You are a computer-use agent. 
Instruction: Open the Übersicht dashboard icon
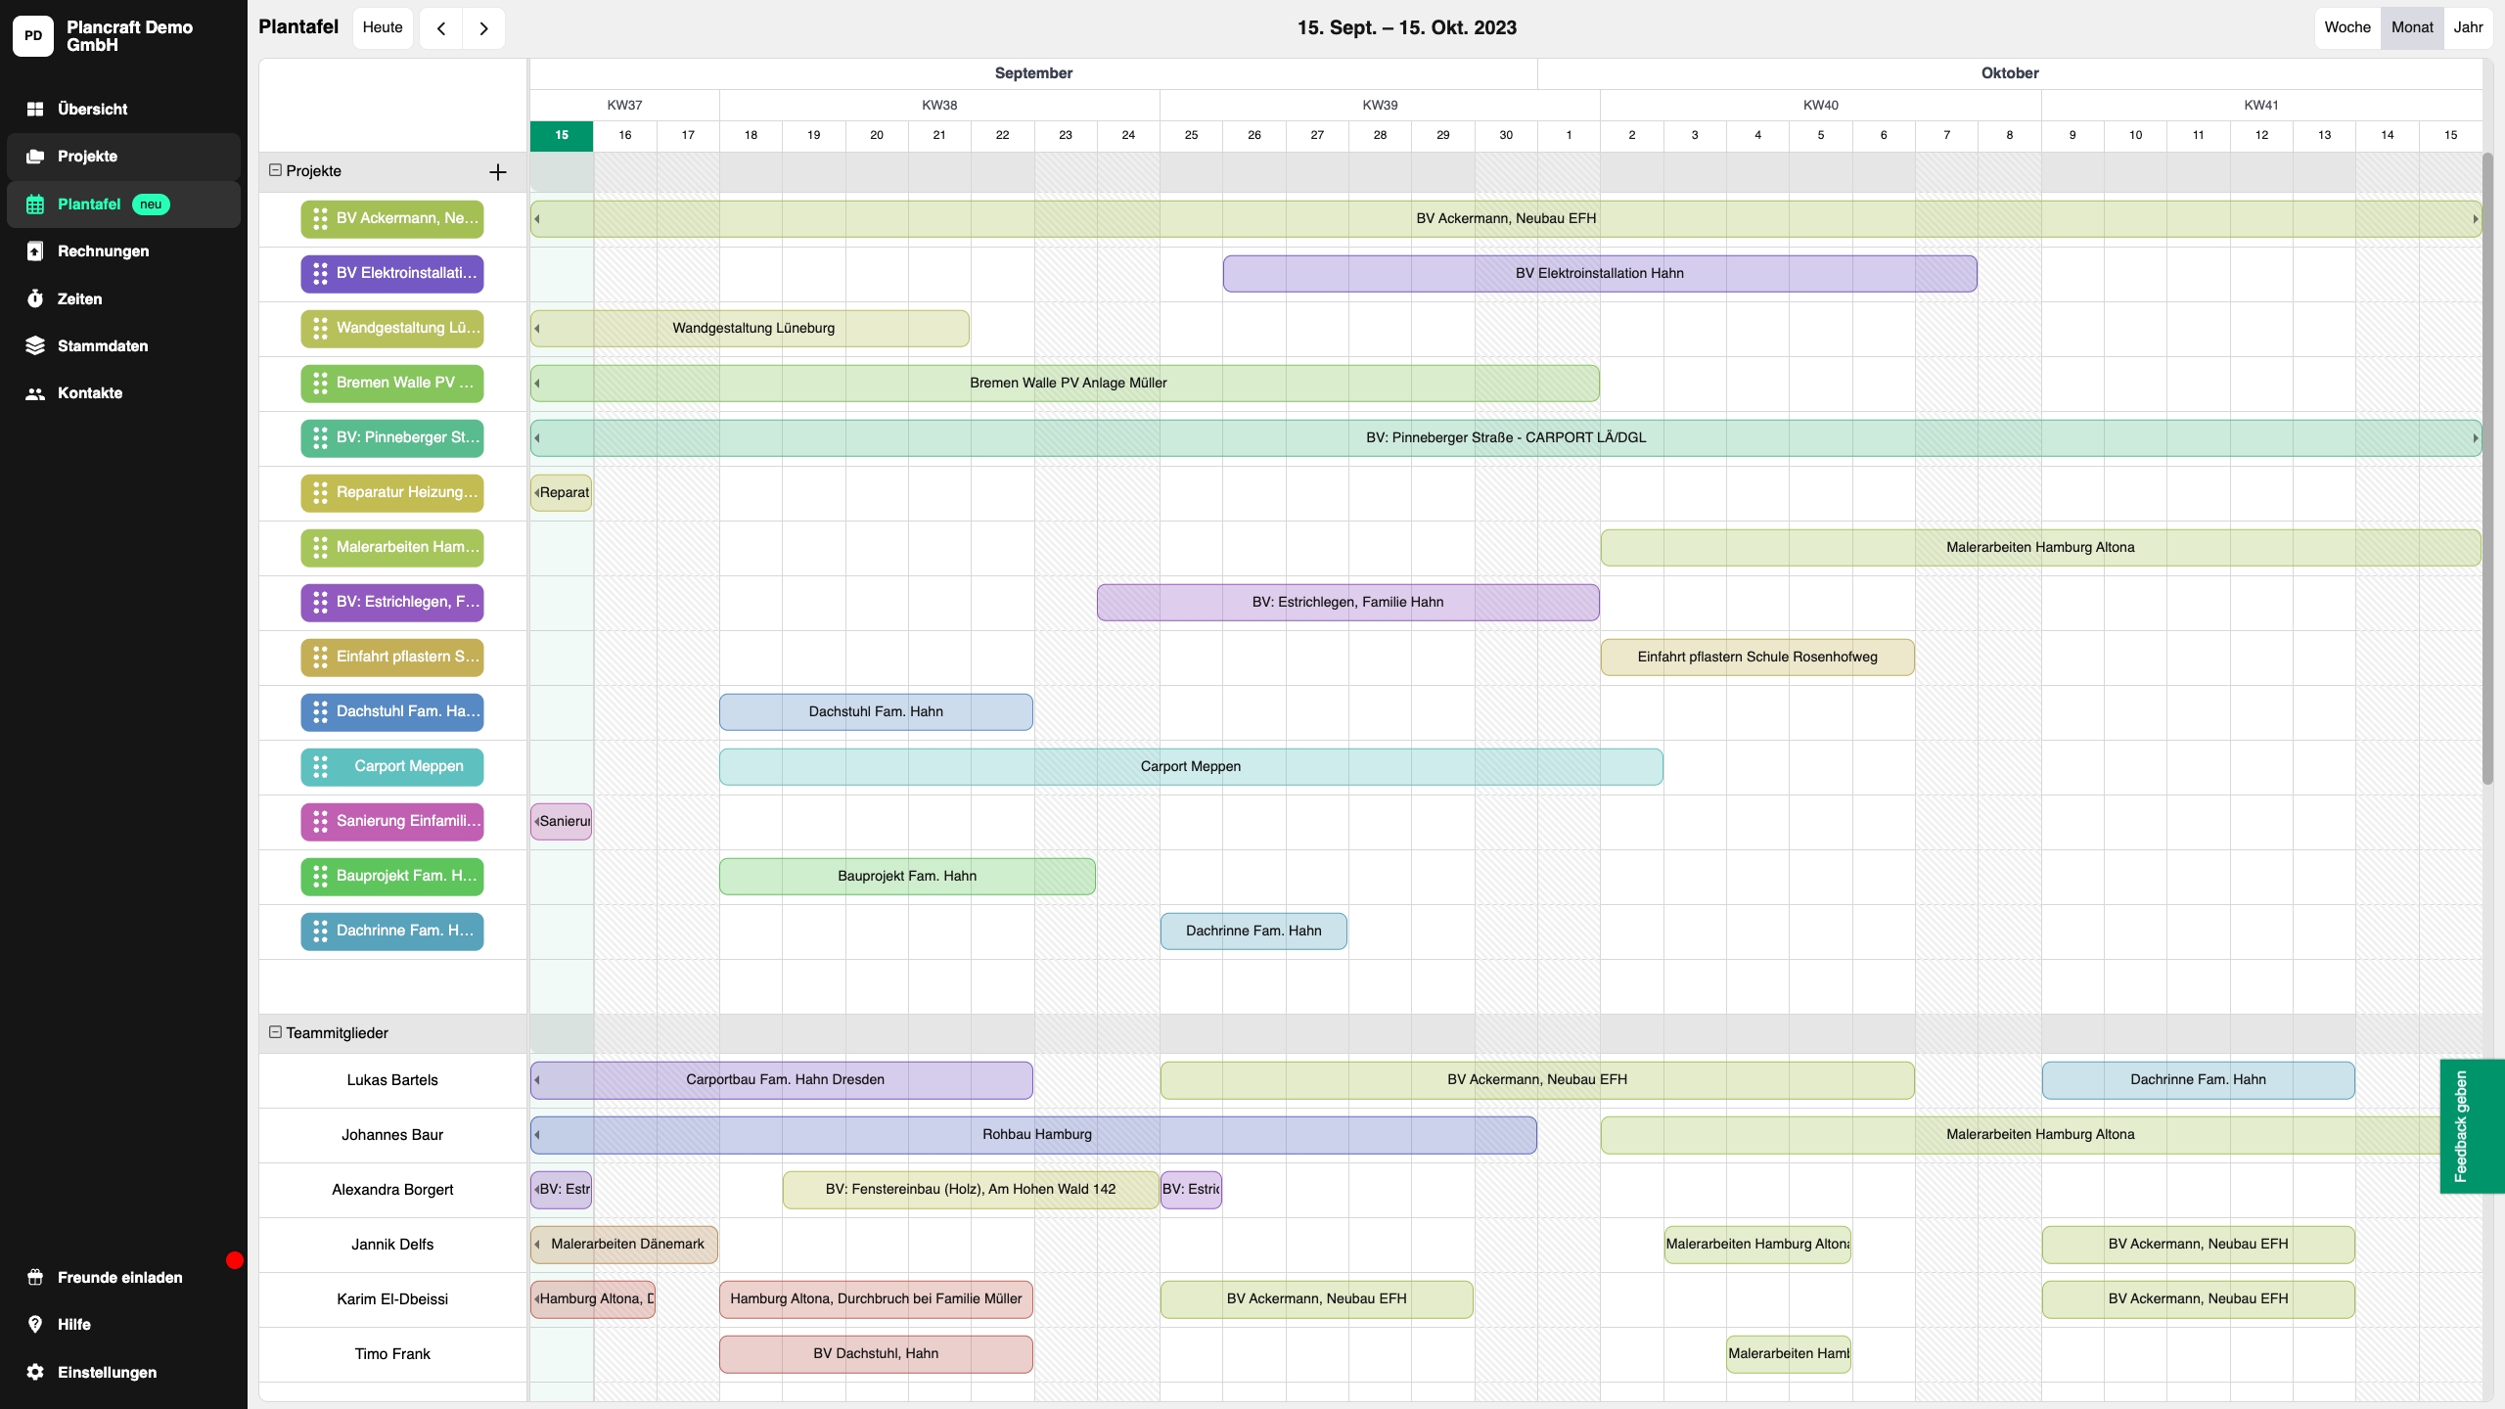click(x=35, y=109)
